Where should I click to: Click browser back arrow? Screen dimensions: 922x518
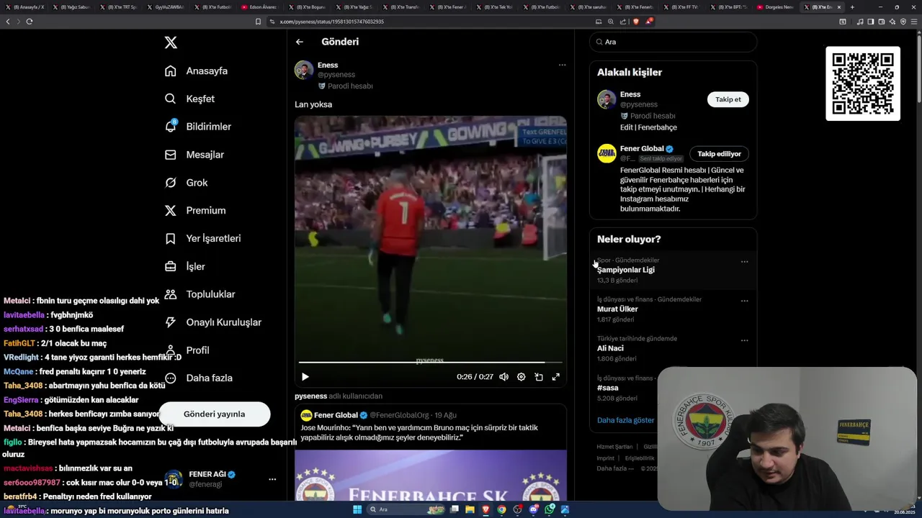(x=8, y=22)
